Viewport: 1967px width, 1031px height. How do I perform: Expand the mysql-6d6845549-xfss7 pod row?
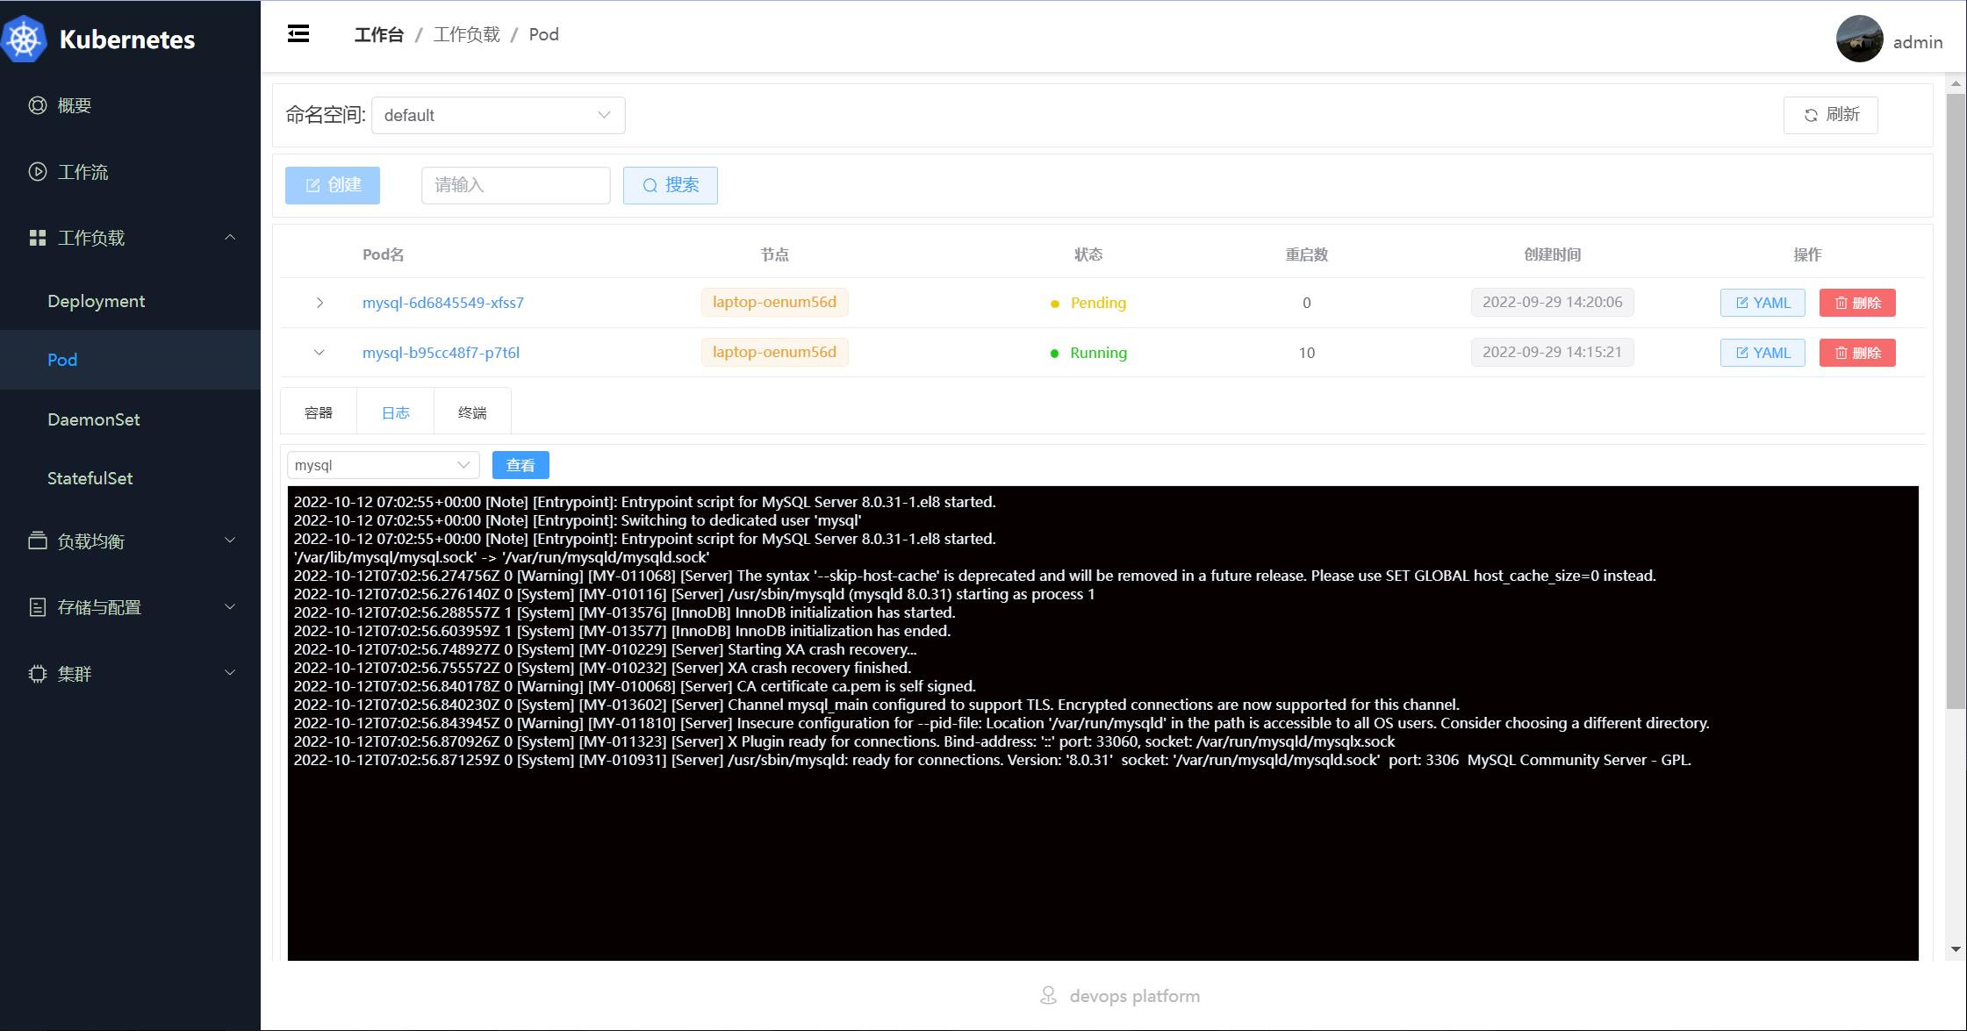click(x=319, y=303)
